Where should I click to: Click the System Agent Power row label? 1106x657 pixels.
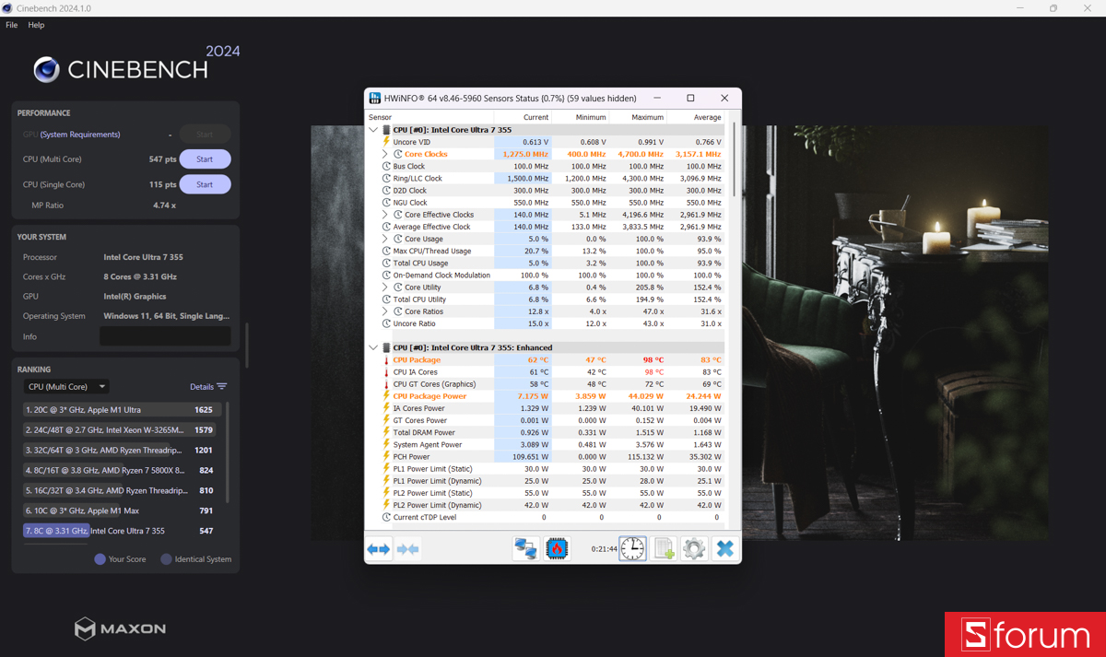428,444
